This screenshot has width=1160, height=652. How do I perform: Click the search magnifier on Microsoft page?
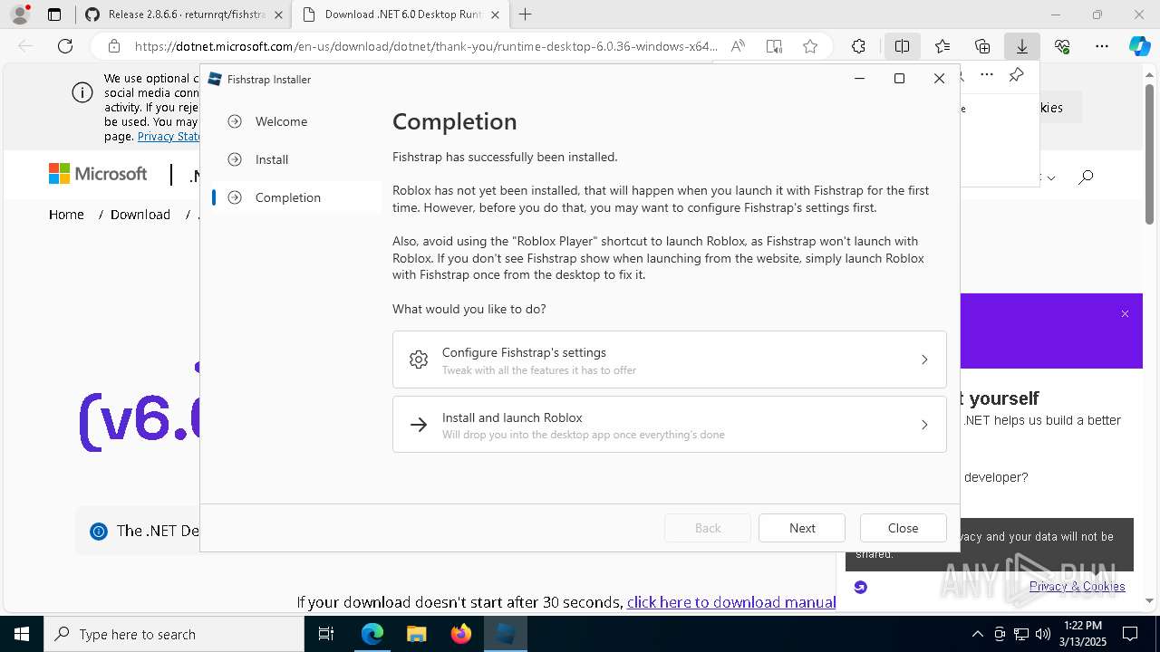pos(1086,177)
